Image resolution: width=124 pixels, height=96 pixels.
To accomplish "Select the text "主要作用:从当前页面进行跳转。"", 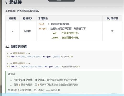I will pos(22,11).
